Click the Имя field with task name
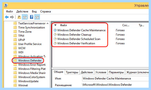 (x=115, y=78)
